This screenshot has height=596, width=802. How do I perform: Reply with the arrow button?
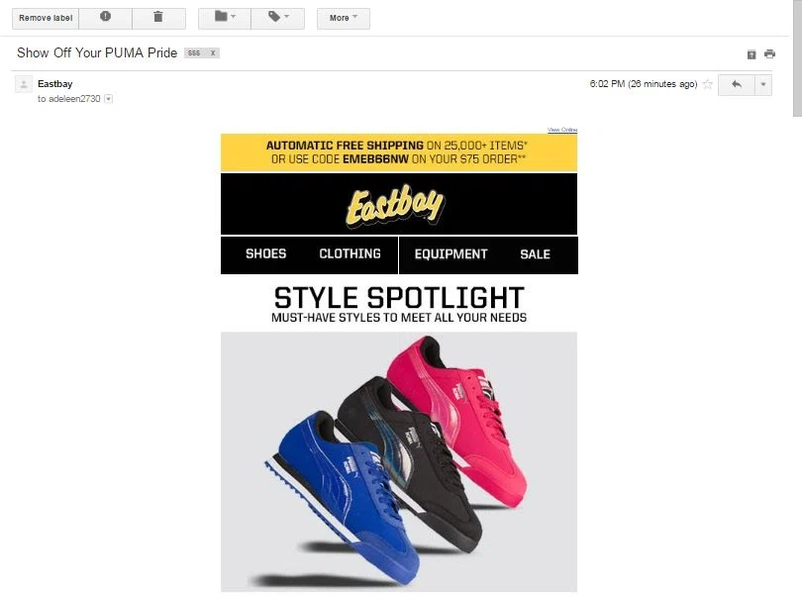[737, 84]
